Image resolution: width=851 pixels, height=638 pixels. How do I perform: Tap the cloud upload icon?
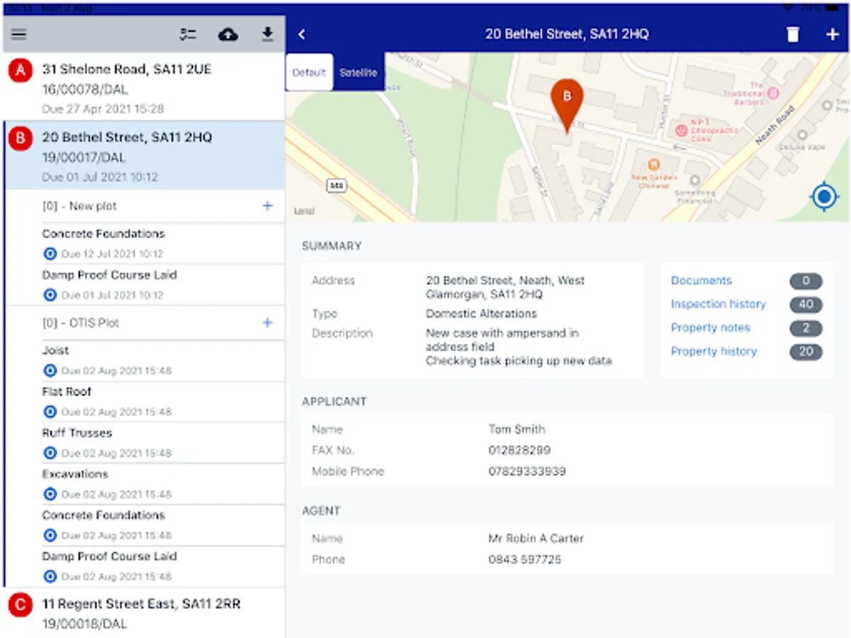(x=228, y=35)
